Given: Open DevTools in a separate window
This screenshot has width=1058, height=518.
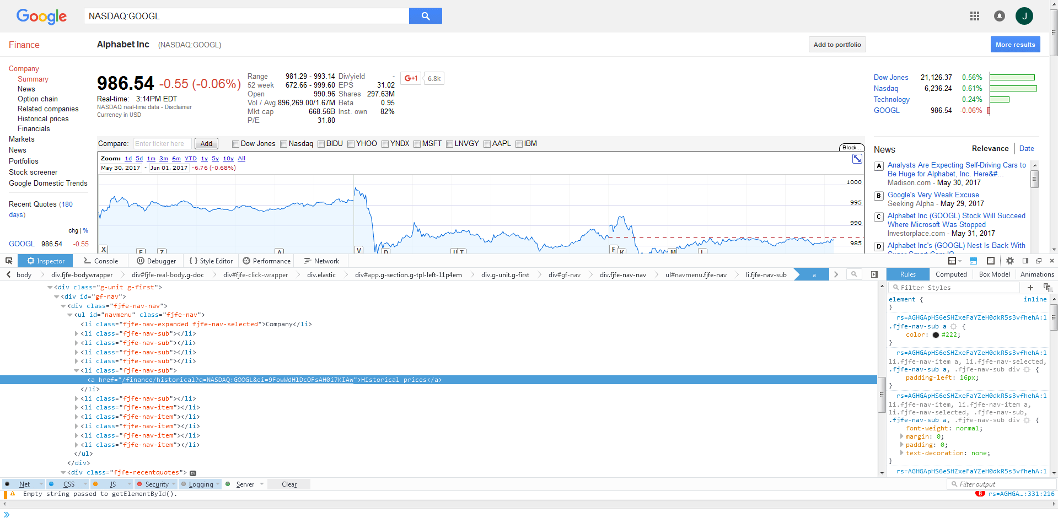Looking at the screenshot, I should [x=1039, y=261].
